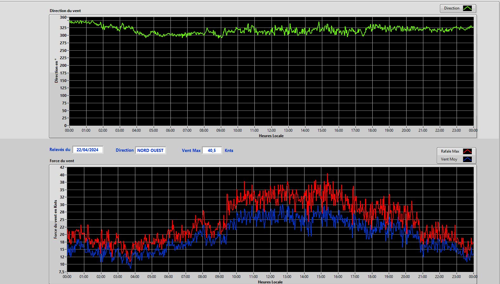Click the Vent Moy legend label
Screen dimensions: 500x284
[x=449, y=159]
